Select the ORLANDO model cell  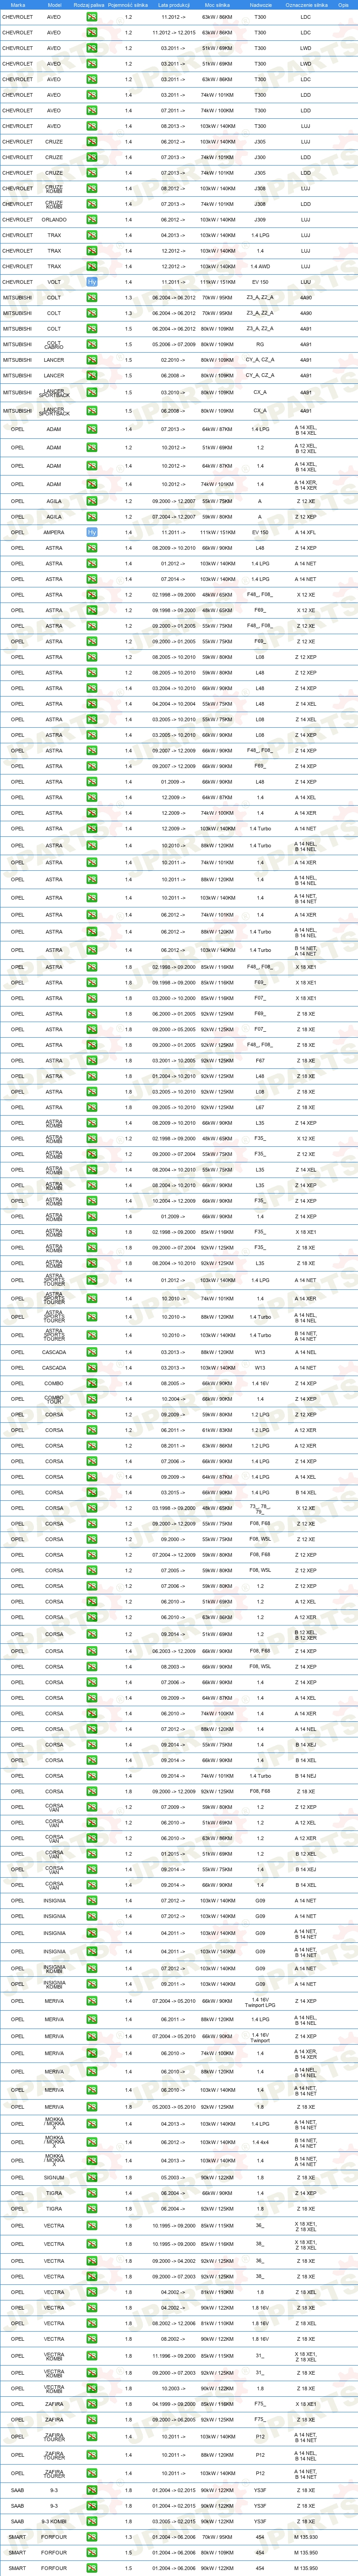55,220
